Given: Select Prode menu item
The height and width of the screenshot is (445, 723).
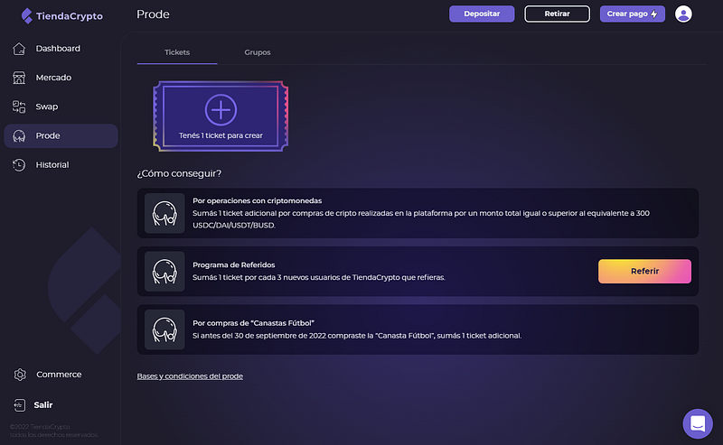Looking at the screenshot, I should [61, 136].
